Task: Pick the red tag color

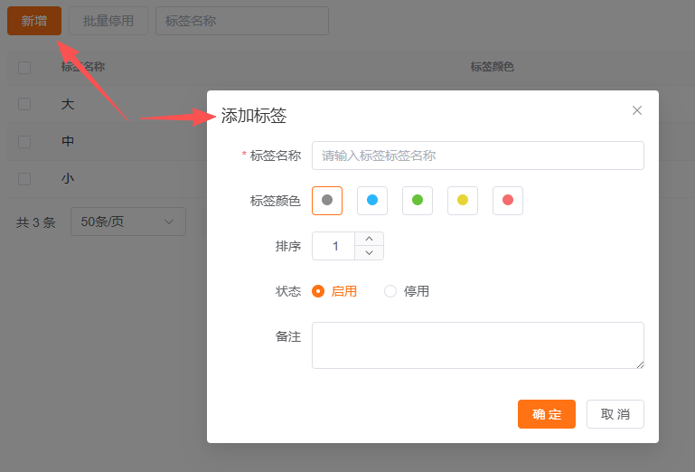Action: [x=508, y=201]
